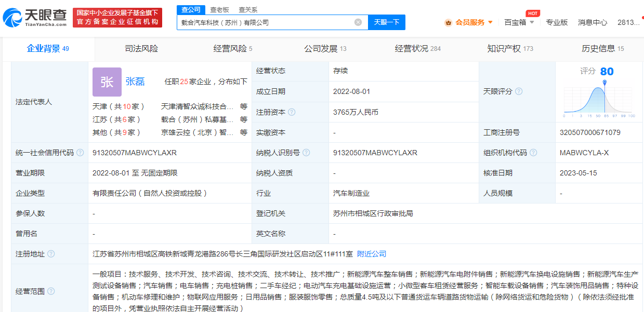Screen dimensions: 644x312
Task: Click the help icon beside 组织机构代码
Action: point(533,153)
